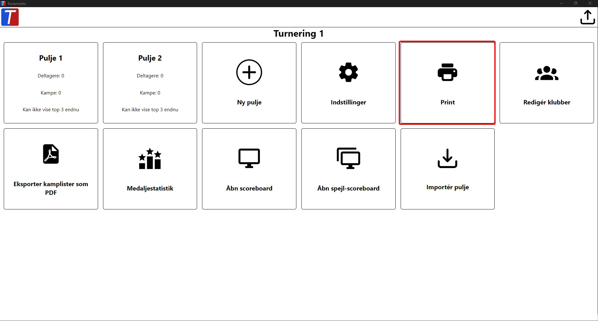Click the Indstillinger label
The height and width of the screenshot is (321, 598).
(348, 102)
